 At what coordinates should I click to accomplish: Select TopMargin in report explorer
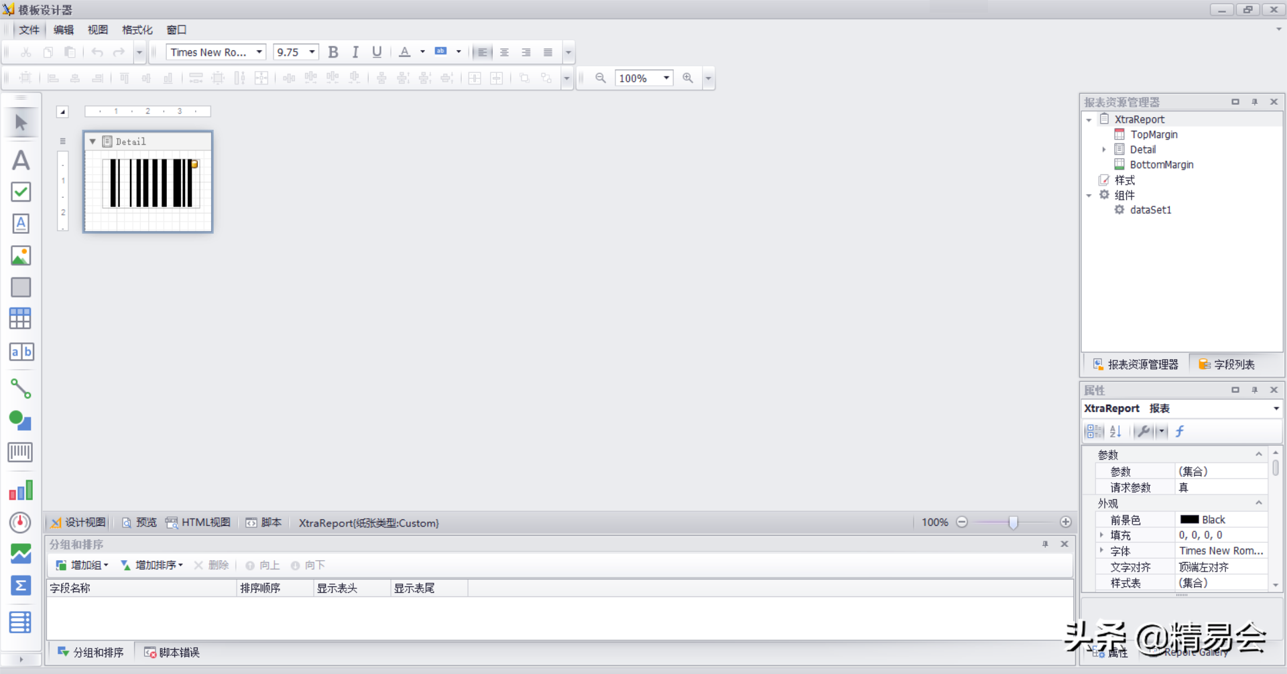tap(1154, 135)
